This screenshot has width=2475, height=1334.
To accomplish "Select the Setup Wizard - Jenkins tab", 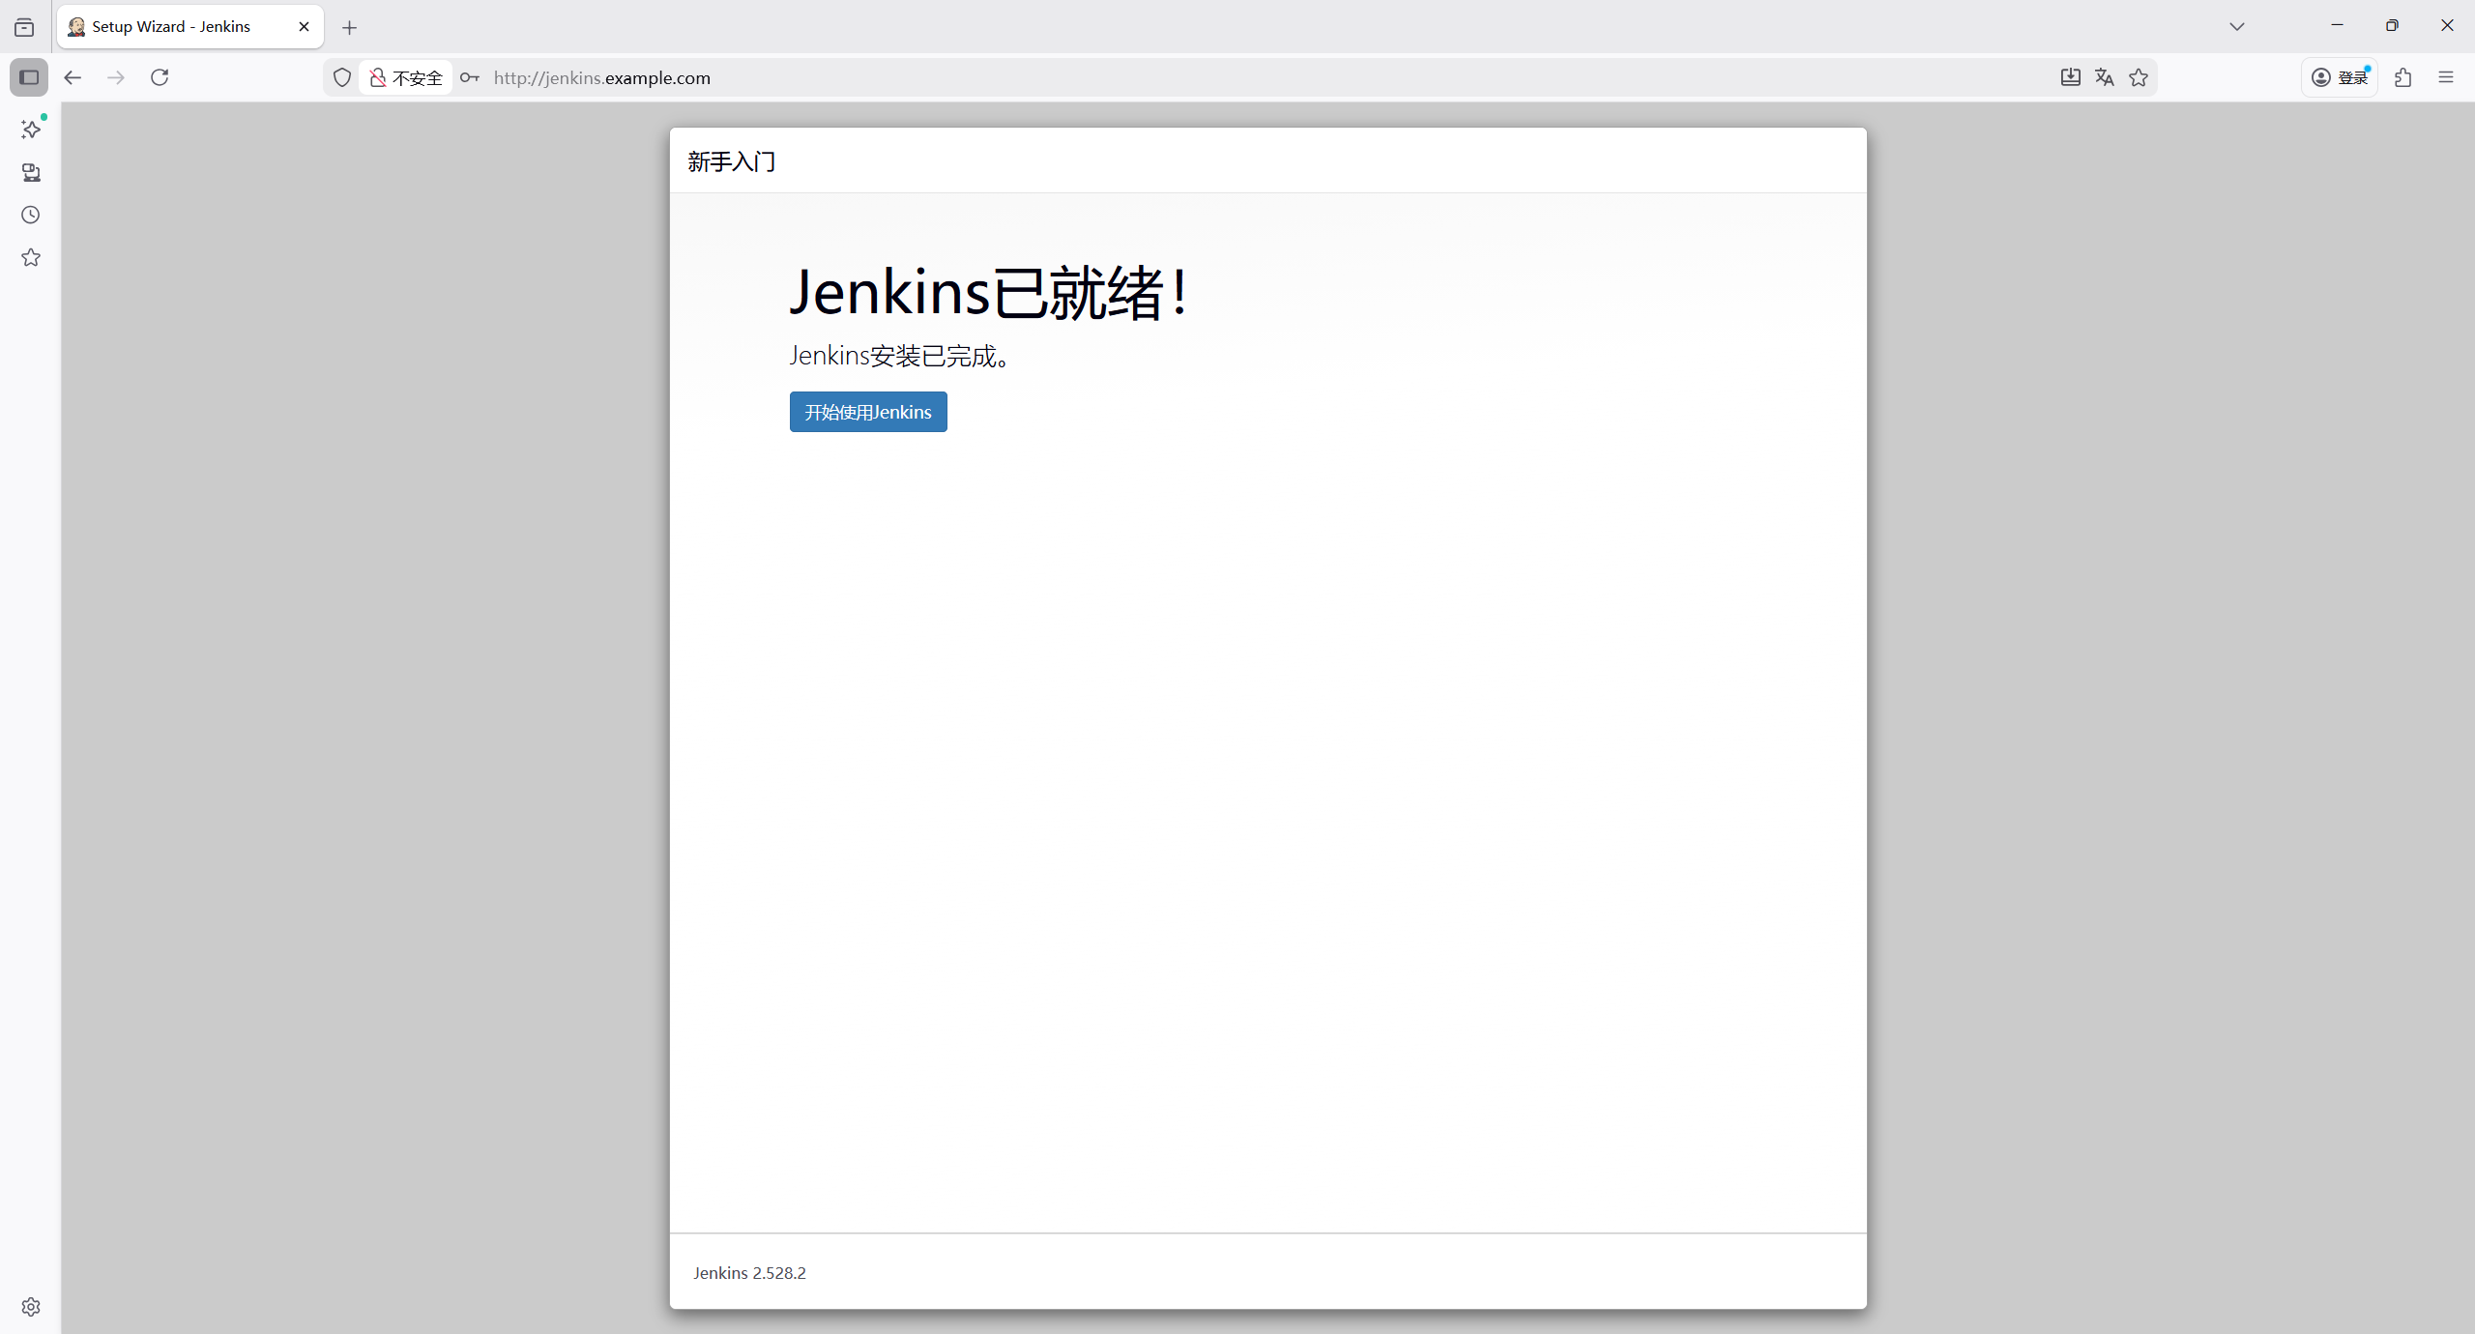I will (174, 26).
